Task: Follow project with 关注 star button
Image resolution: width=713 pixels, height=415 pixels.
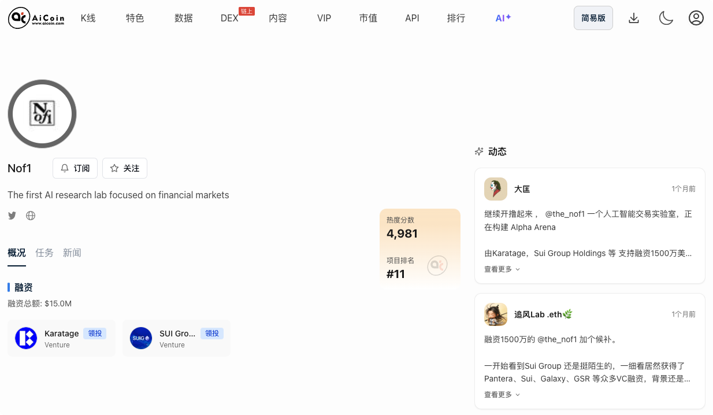Action: (x=125, y=168)
